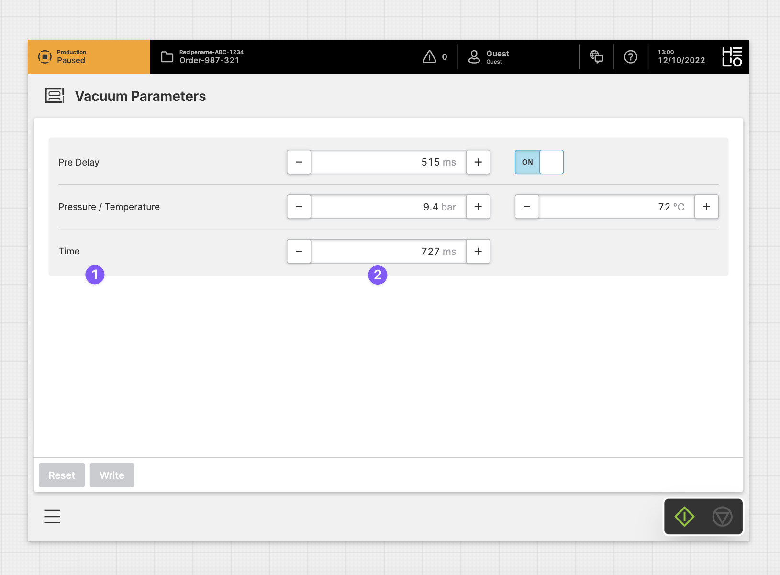This screenshot has height=575, width=780.
Task: Click the HELIO logo
Action: tap(732, 56)
